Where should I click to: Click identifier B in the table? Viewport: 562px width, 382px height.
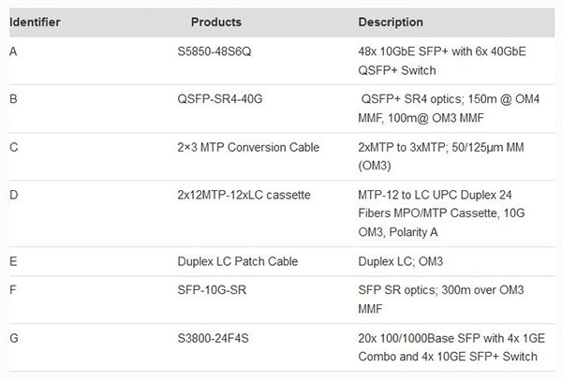tap(12, 98)
